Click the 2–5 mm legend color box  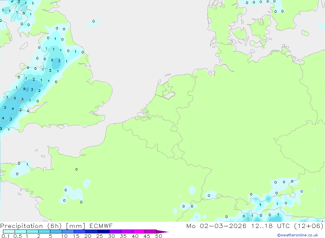point(44,232)
